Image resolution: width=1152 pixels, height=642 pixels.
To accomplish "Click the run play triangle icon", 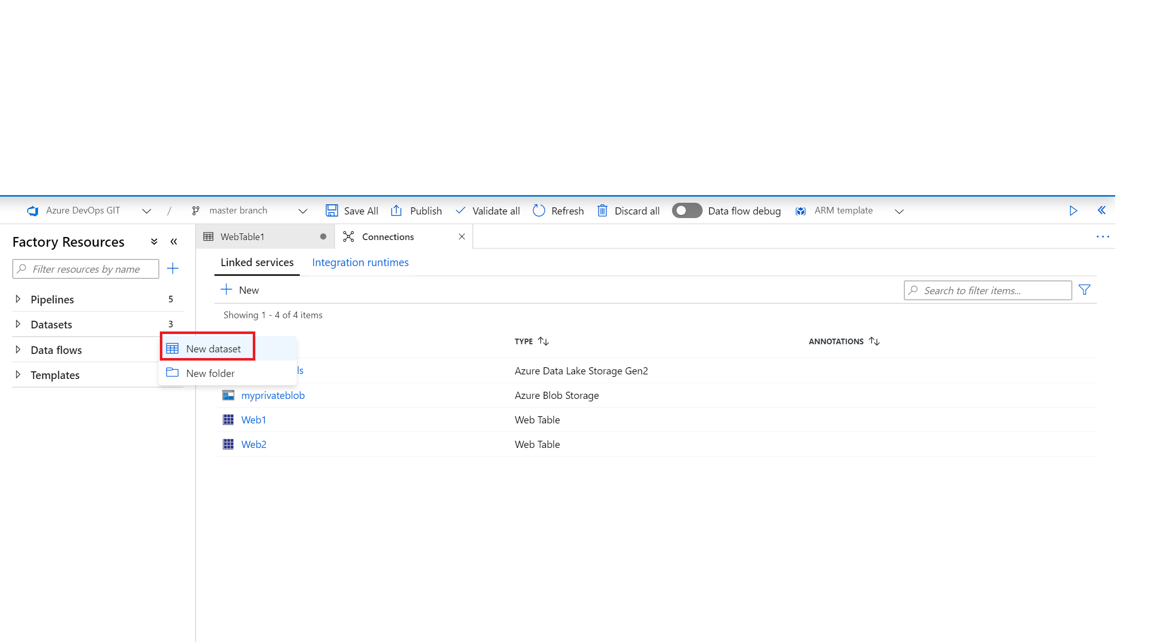I will point(1073,210).
